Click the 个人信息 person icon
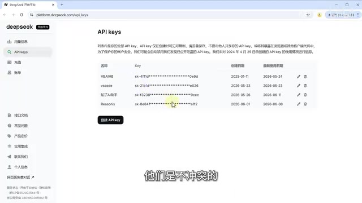This screenshot has width=362, height=203. click(x=9, y=167)
